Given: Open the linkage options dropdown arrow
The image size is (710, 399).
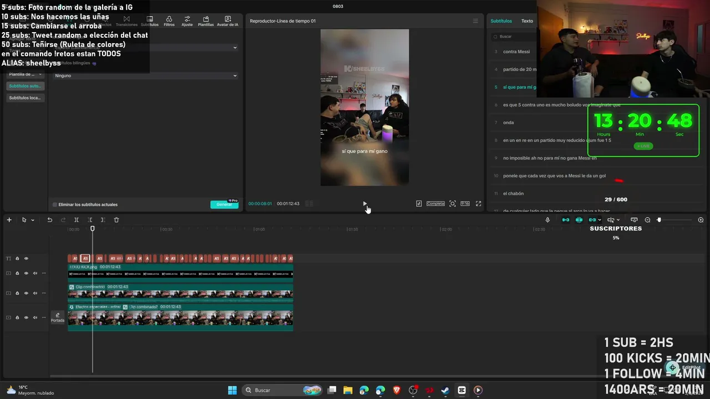Looking at the screenshot, I should pyautogui.click(x=600, y=220).
